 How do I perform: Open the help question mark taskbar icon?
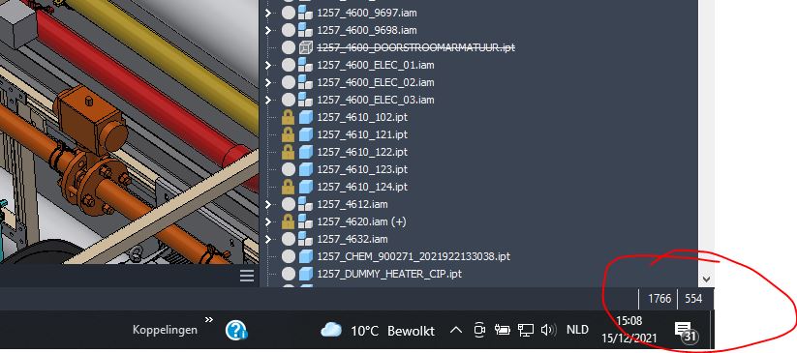236,330
